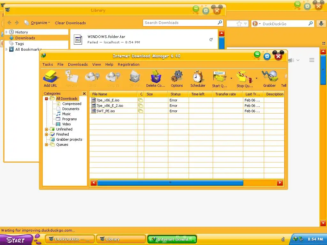Retry the WINDOWS.folder.tar failed download
The image size is (327, 245).
[211, 40]
